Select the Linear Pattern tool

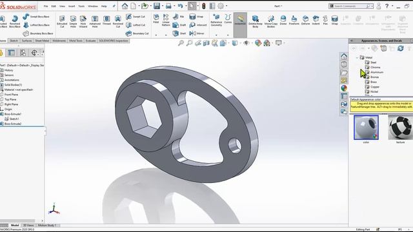(x=166, y=20)
